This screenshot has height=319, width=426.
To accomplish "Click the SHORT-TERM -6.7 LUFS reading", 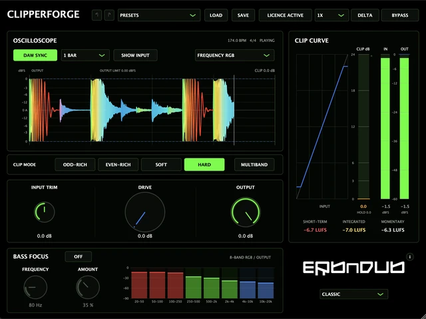I will pos(315,230).
